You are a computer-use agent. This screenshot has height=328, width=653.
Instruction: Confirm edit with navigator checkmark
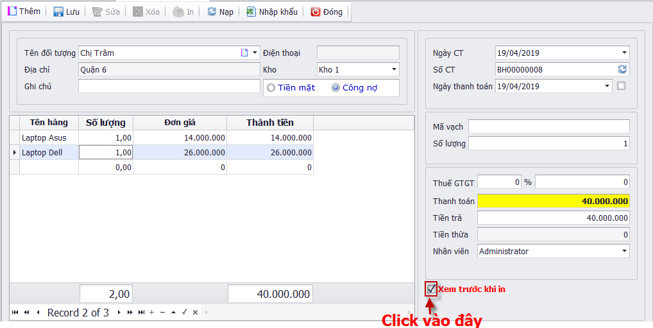click(x=185, y=313)
